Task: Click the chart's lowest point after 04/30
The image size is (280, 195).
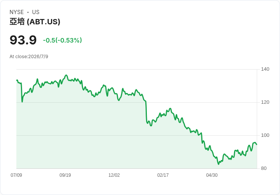Action: tap(218, 164)
